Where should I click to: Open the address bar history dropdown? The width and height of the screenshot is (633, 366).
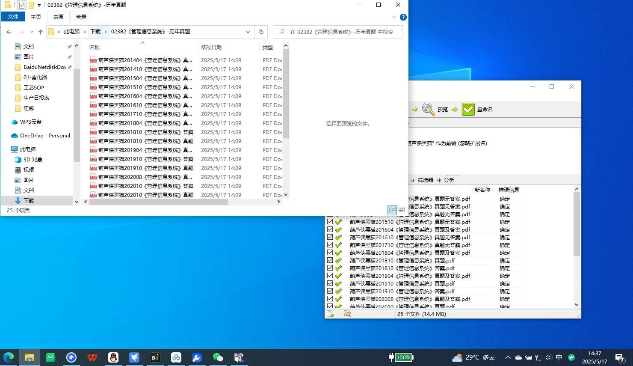248,32
